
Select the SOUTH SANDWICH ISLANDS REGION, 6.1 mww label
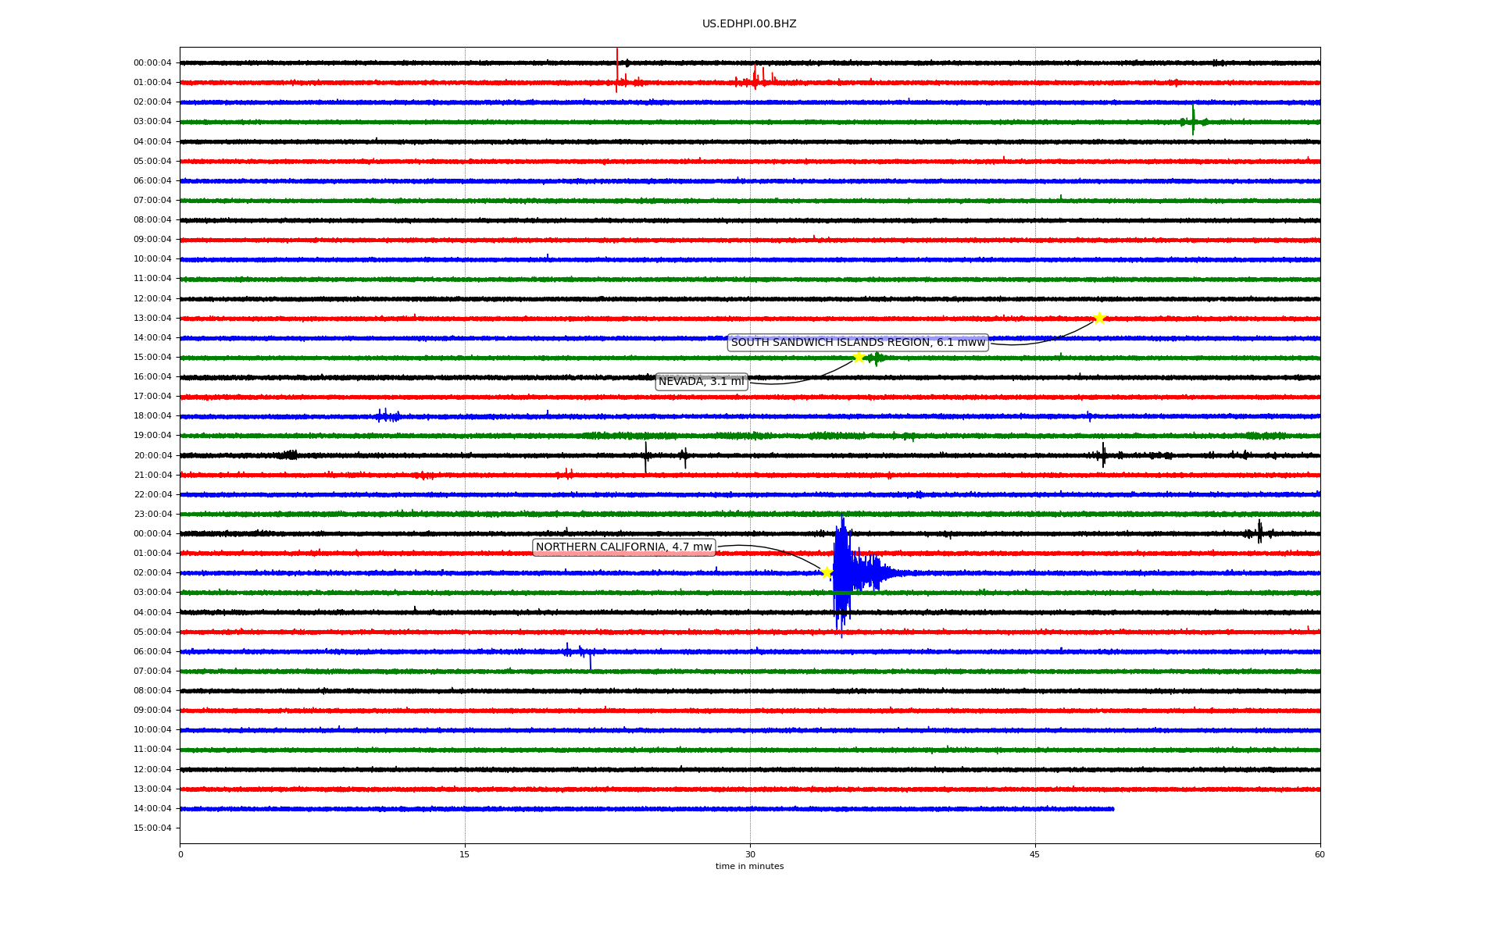tap(858, 343)
